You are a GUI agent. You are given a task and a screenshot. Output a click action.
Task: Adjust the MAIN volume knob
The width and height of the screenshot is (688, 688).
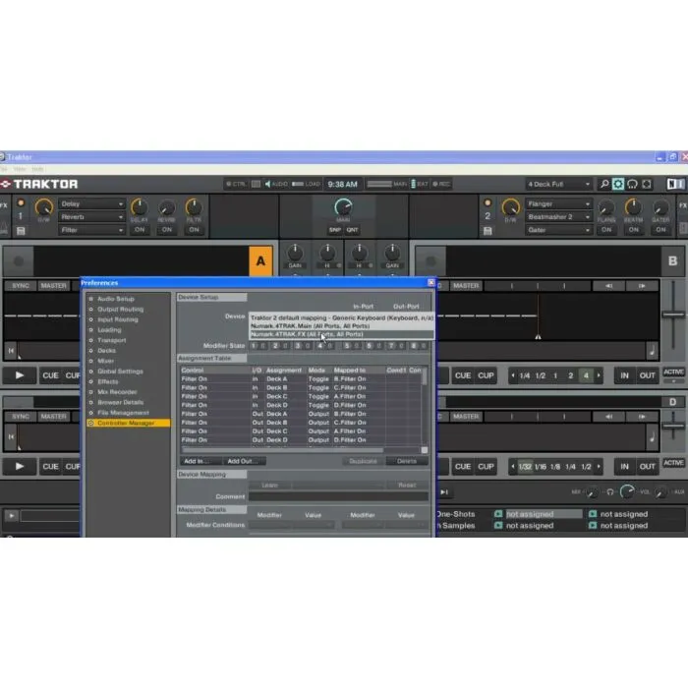(x=343, y=207)
